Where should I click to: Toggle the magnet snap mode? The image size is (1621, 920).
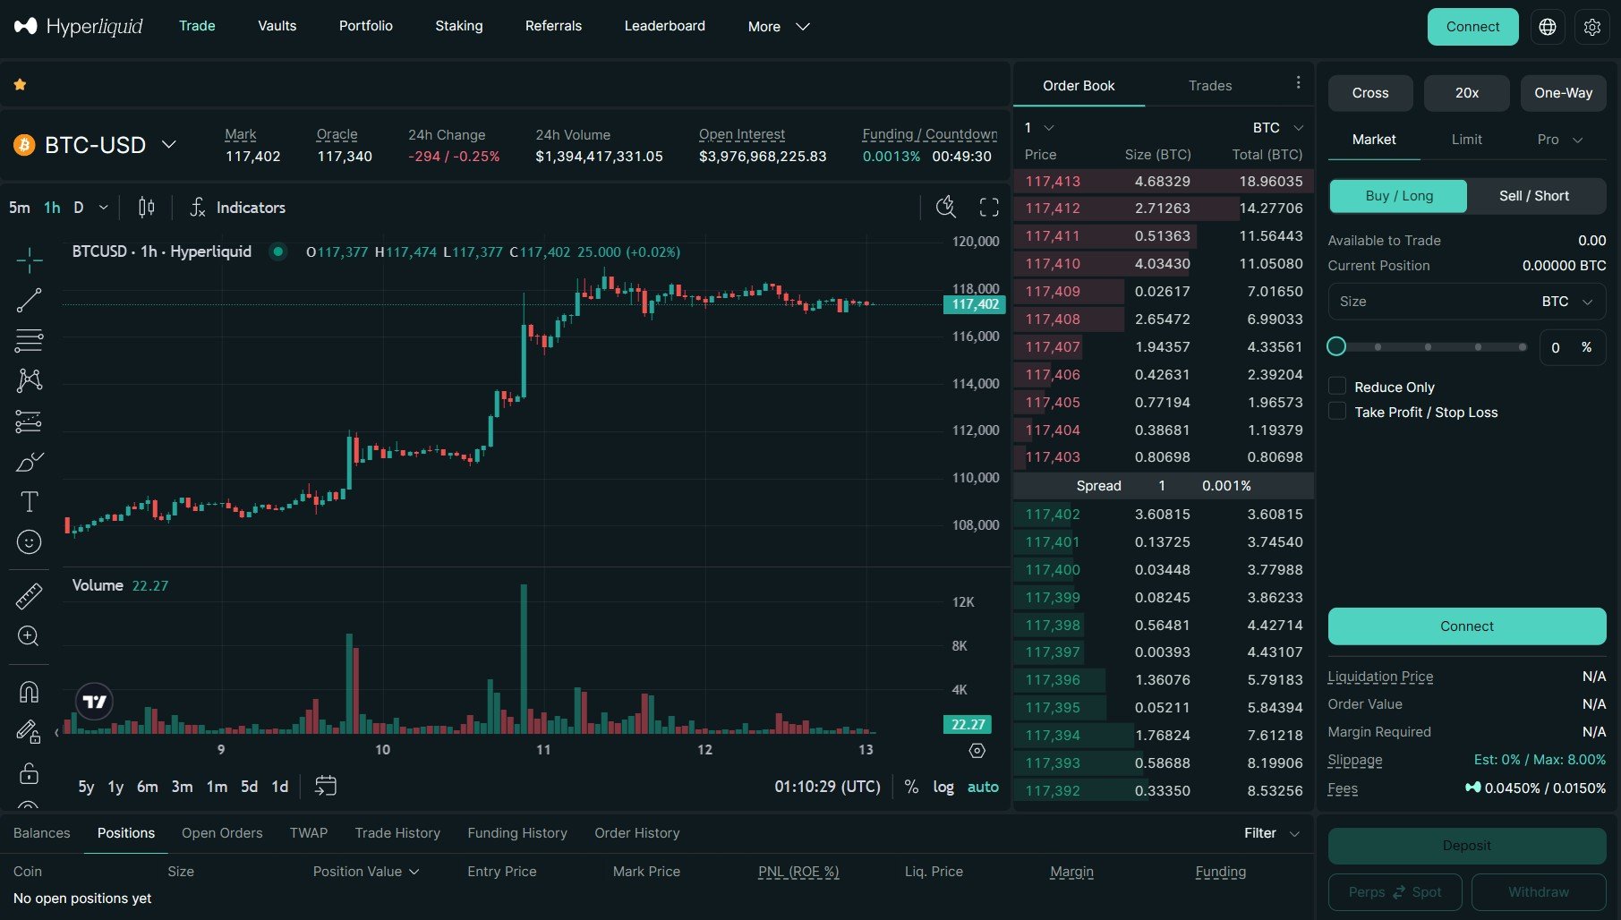coord(29,692)
